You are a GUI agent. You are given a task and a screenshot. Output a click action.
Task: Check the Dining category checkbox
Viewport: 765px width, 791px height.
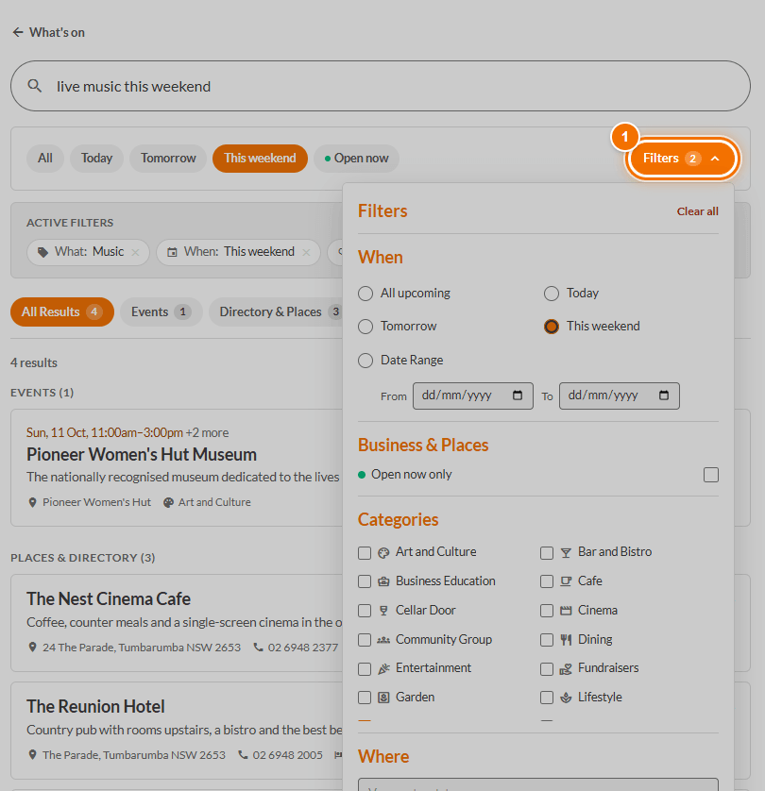547,640
